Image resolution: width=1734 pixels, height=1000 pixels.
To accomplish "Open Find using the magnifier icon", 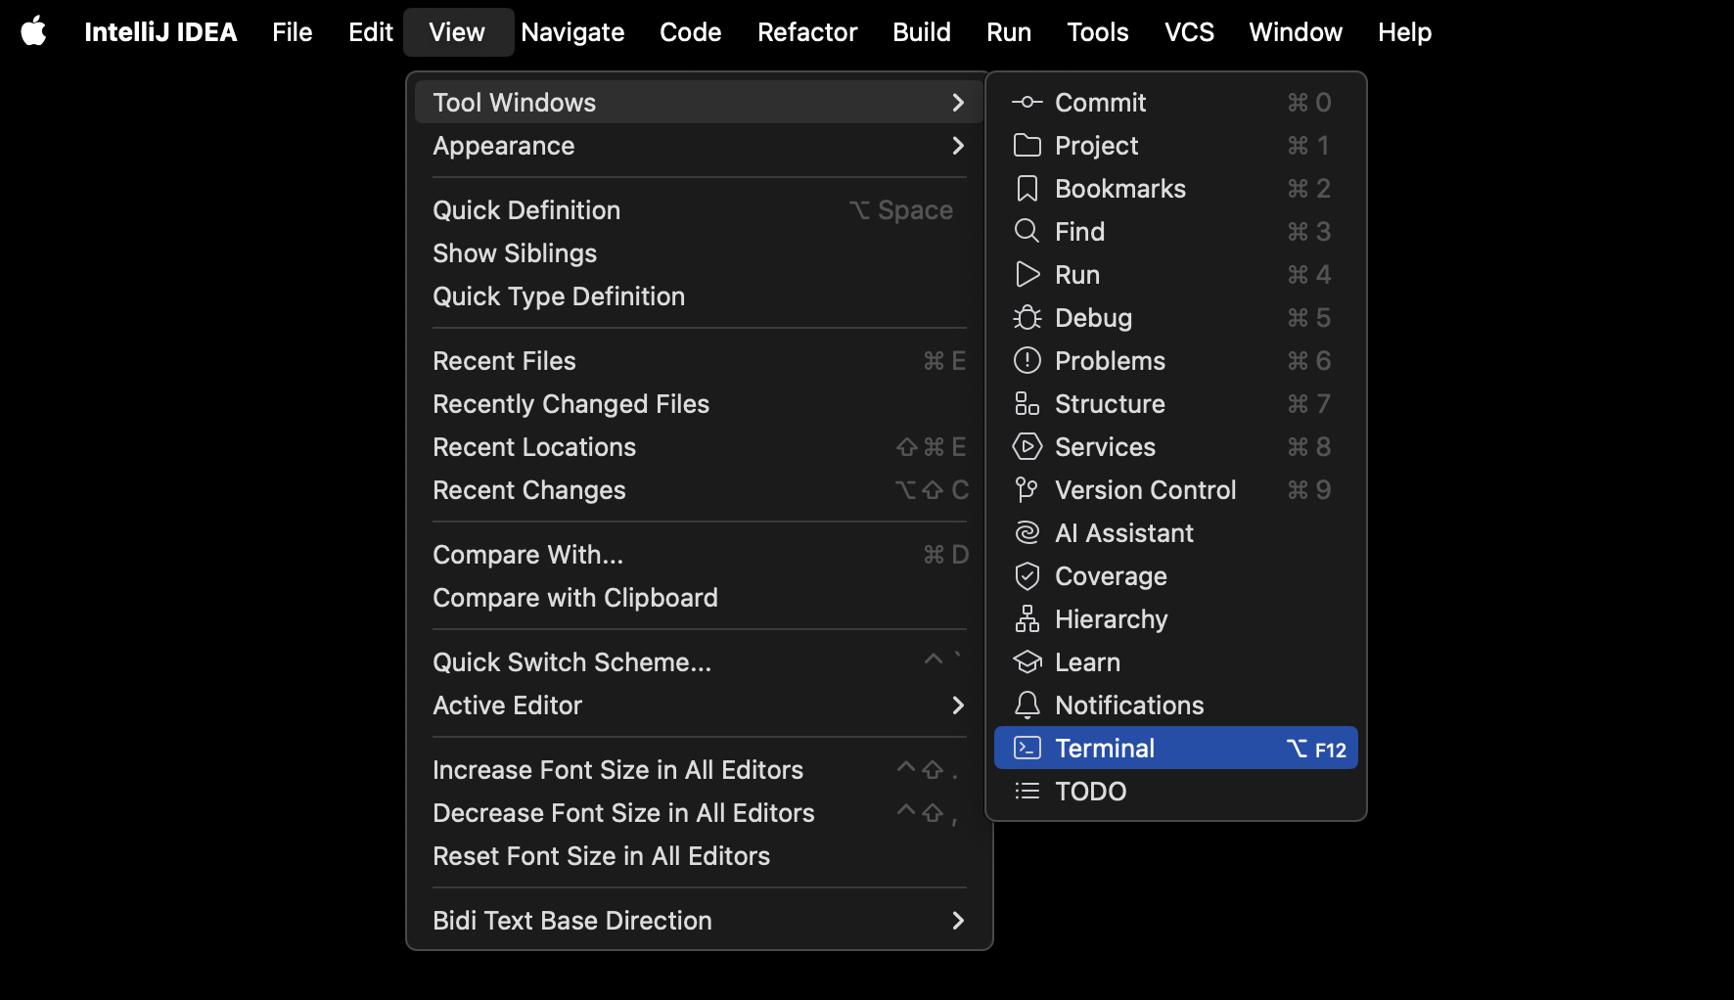I will 1027,231.
